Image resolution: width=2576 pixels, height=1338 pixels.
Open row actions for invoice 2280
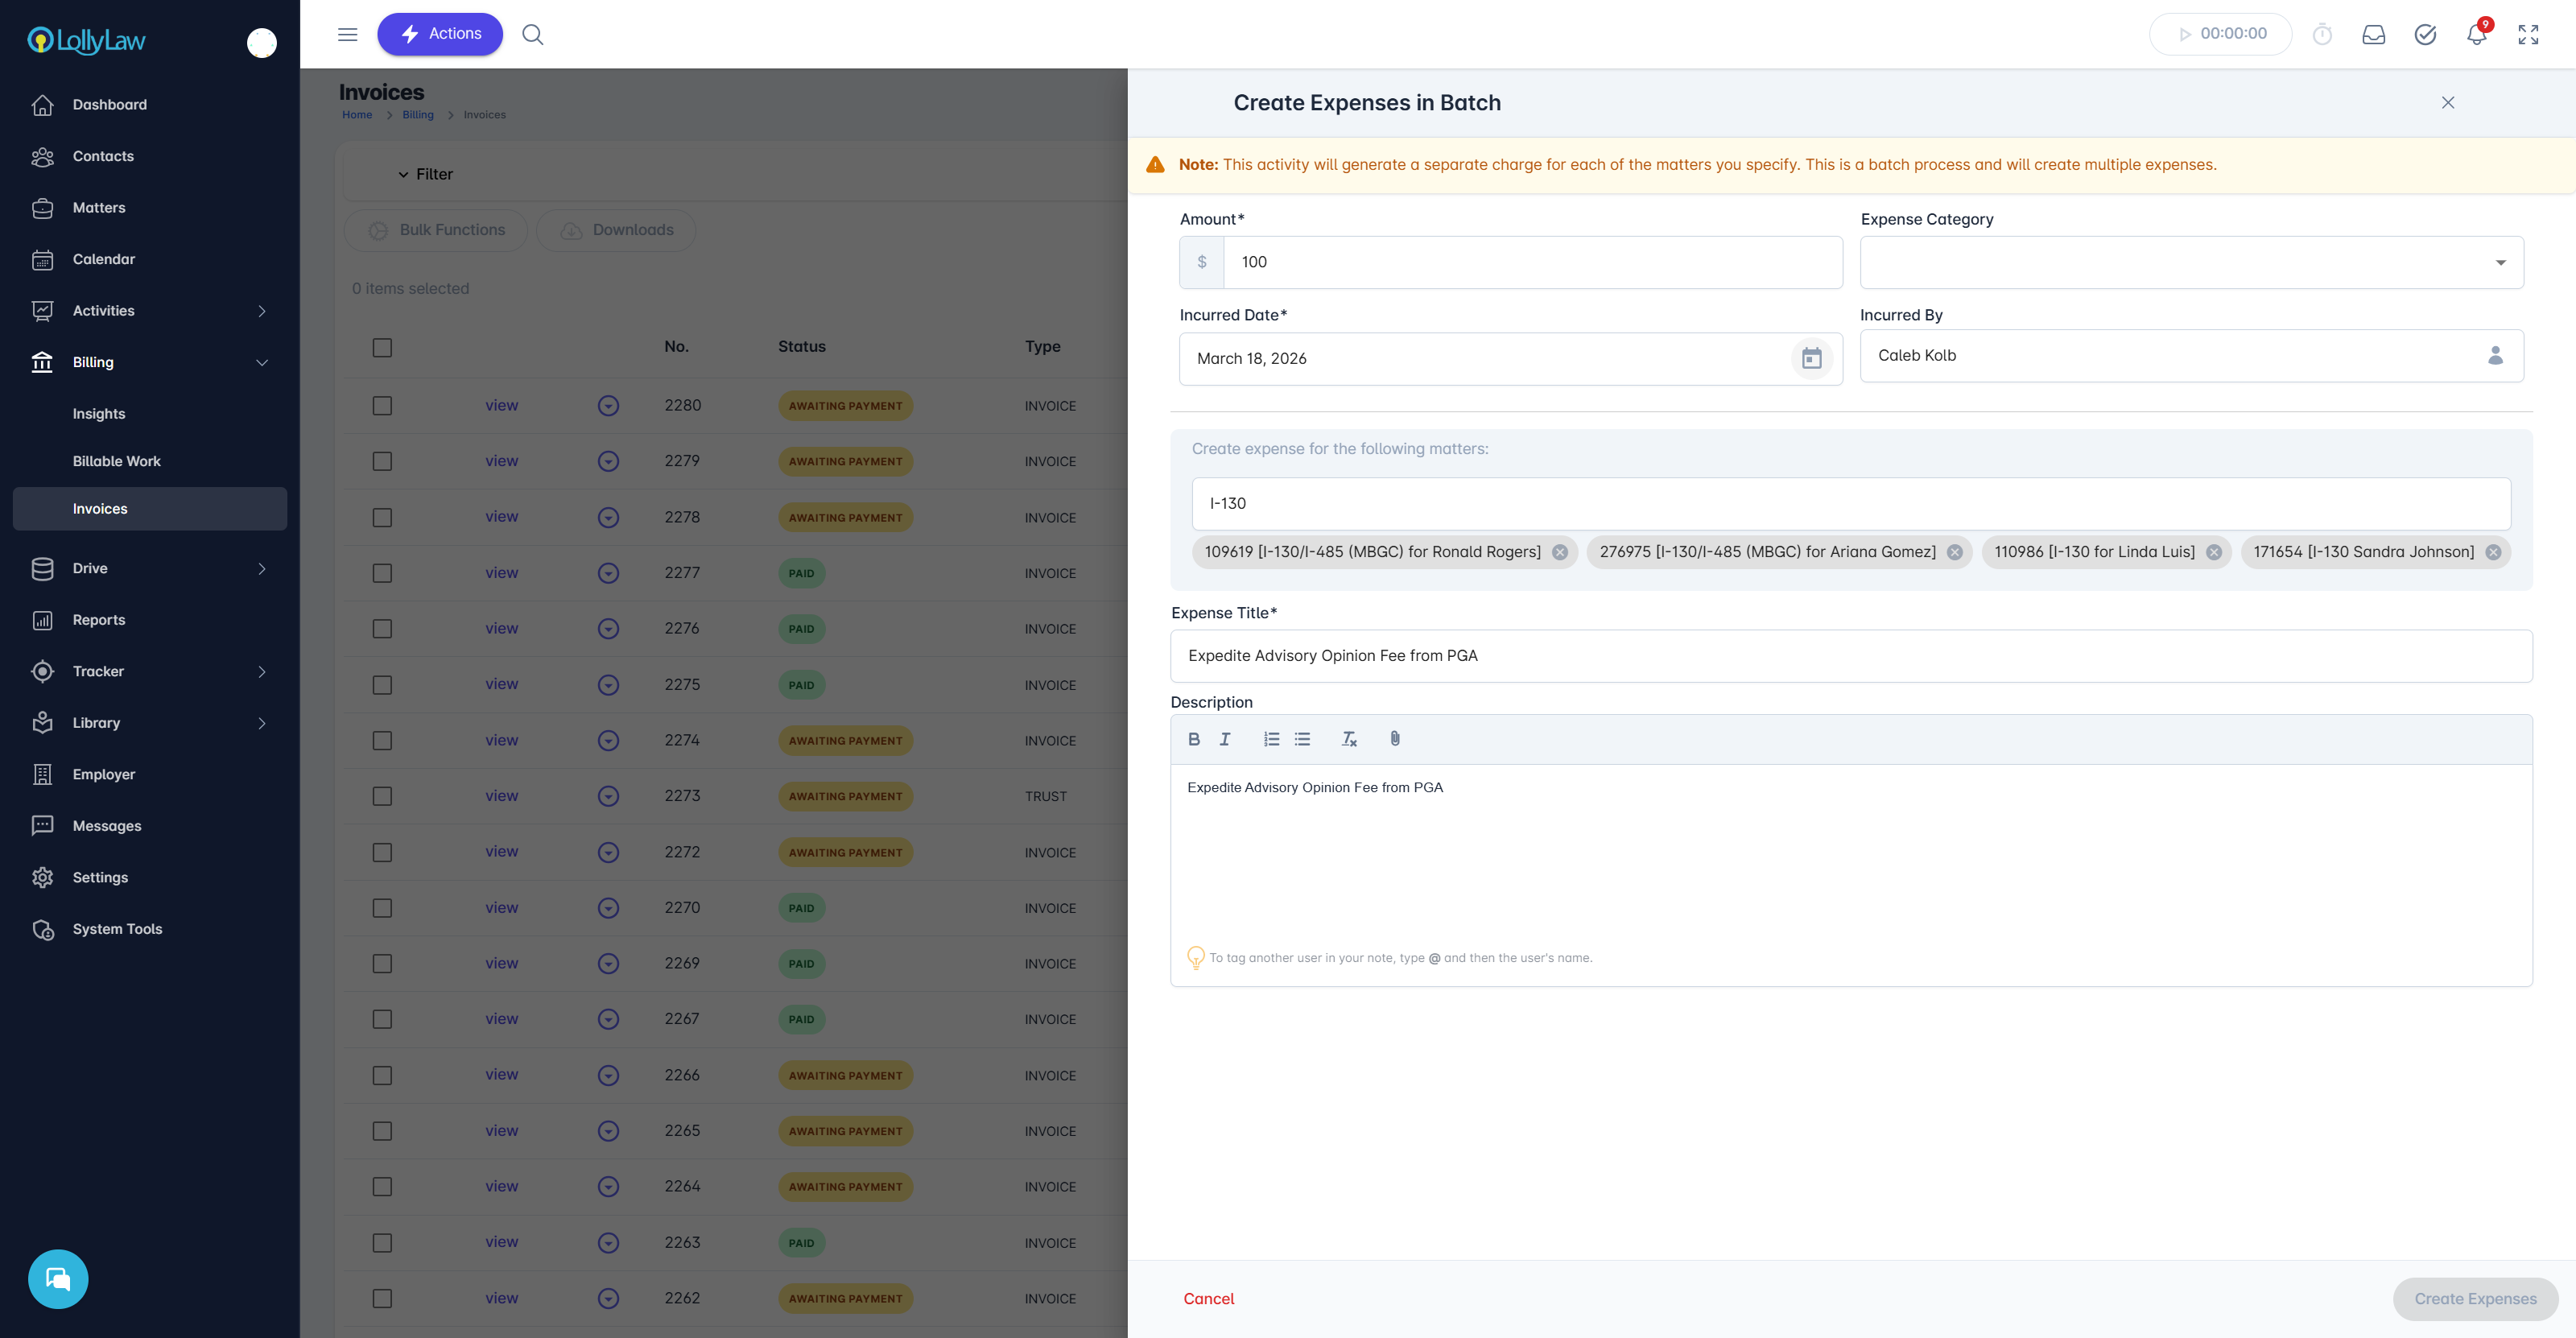point(608,406)
